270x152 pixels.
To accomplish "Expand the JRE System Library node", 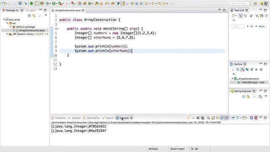I will pos(7,34).
